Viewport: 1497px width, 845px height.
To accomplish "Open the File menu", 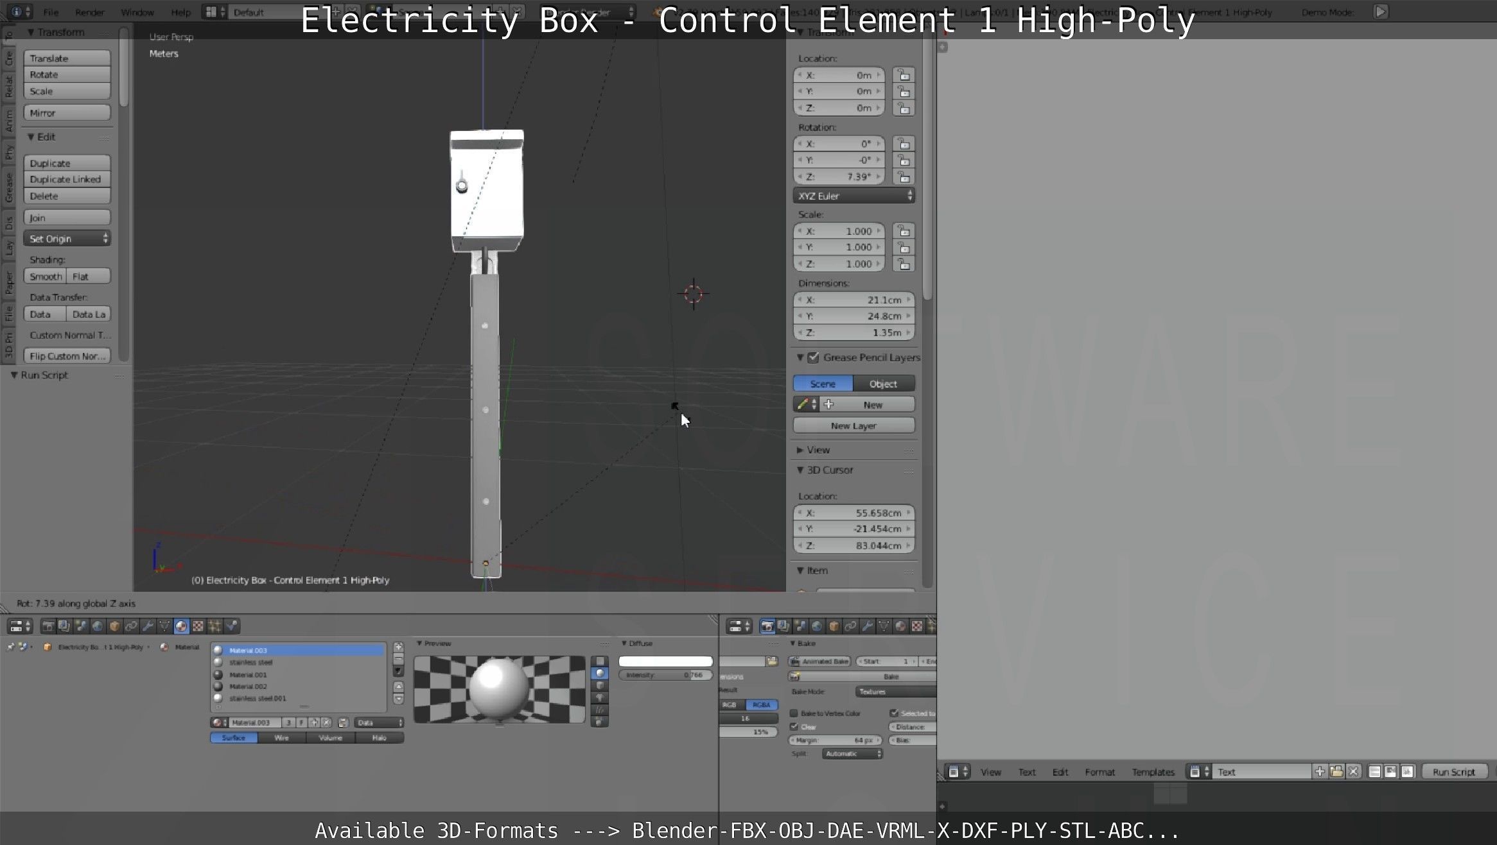I will coord(51,12).
